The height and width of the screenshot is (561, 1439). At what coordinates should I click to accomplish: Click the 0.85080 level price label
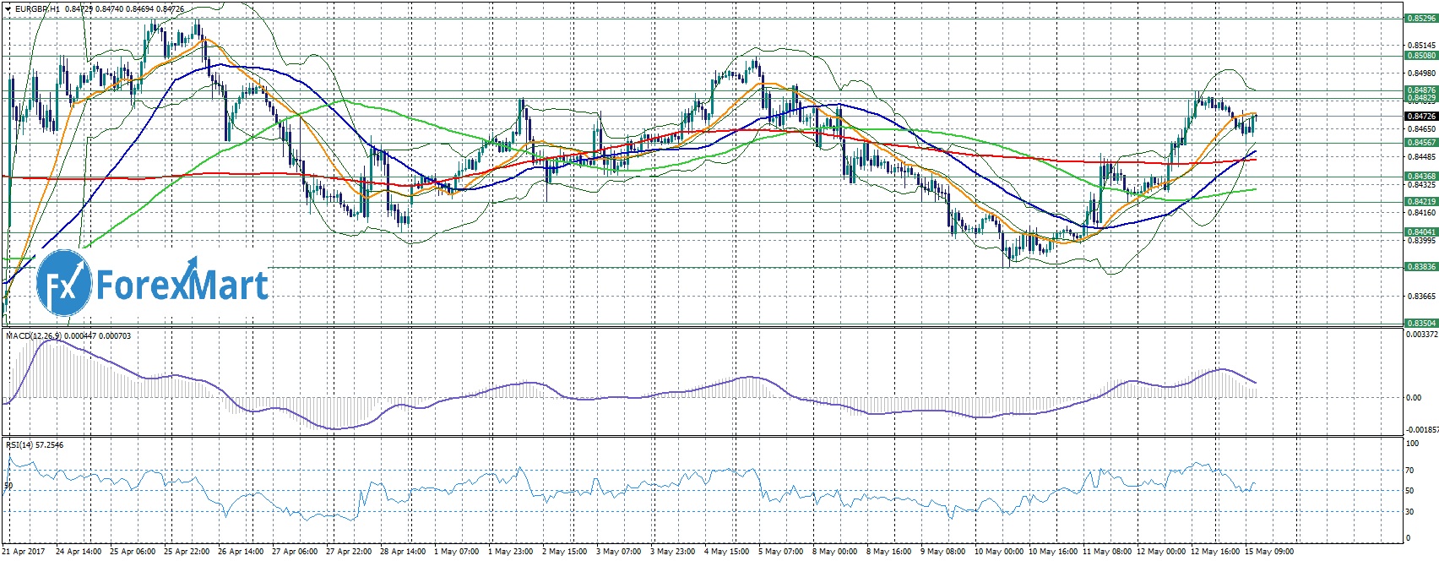[x=1420, y=56]
